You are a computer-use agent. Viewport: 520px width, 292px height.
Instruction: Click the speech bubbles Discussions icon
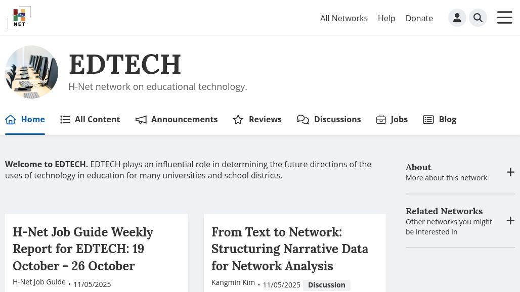pyautogui.click(x=303, y=120)
